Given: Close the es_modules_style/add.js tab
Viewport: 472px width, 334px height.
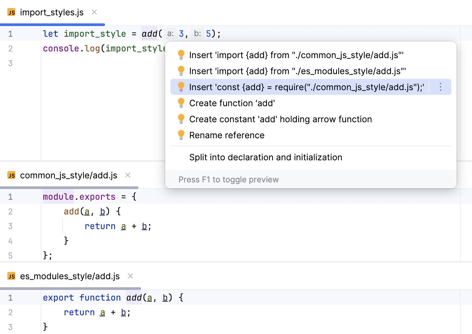Looking at the screenshot, I should (130, 276).
